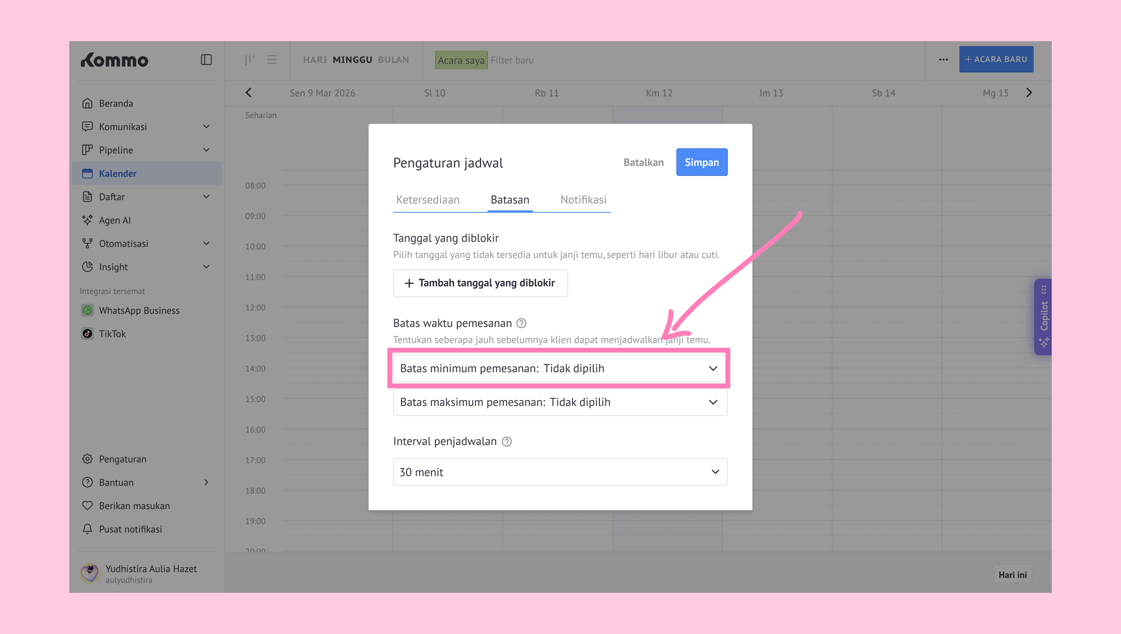Open the three-dots more options menu
Screen dimensions: 1121x634
click(943, 60)
